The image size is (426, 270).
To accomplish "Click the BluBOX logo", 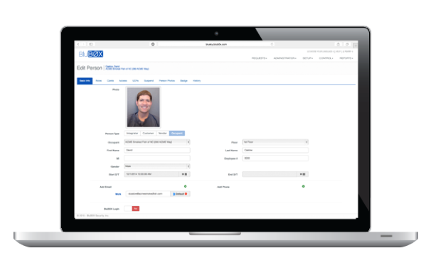I will tap(91, 54).
